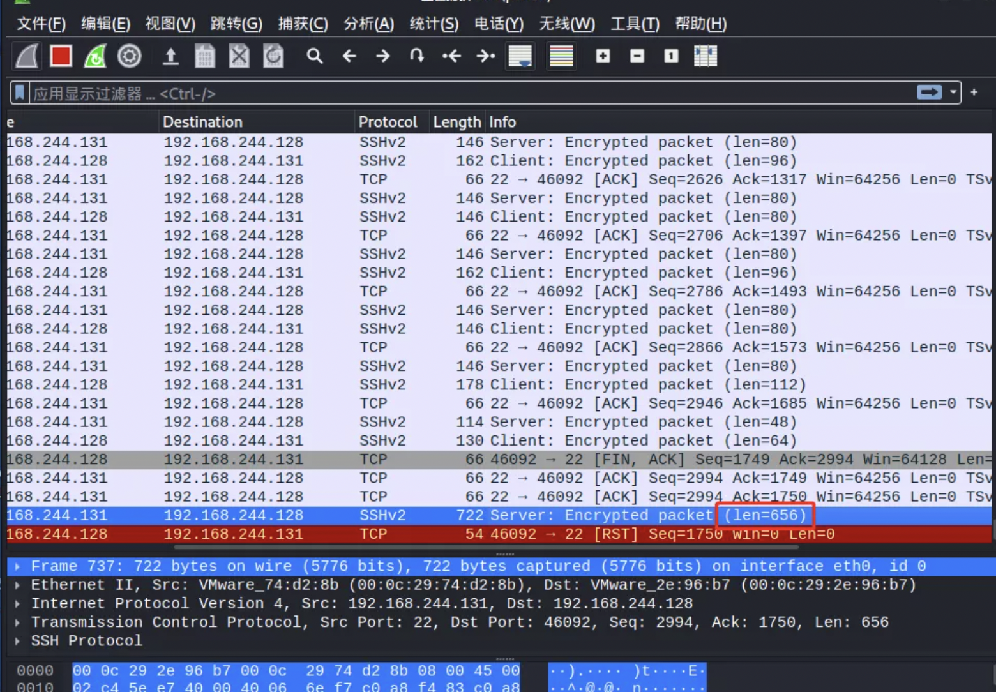
Task: Restart the current capture with green fin
Action: click(95, 56)
